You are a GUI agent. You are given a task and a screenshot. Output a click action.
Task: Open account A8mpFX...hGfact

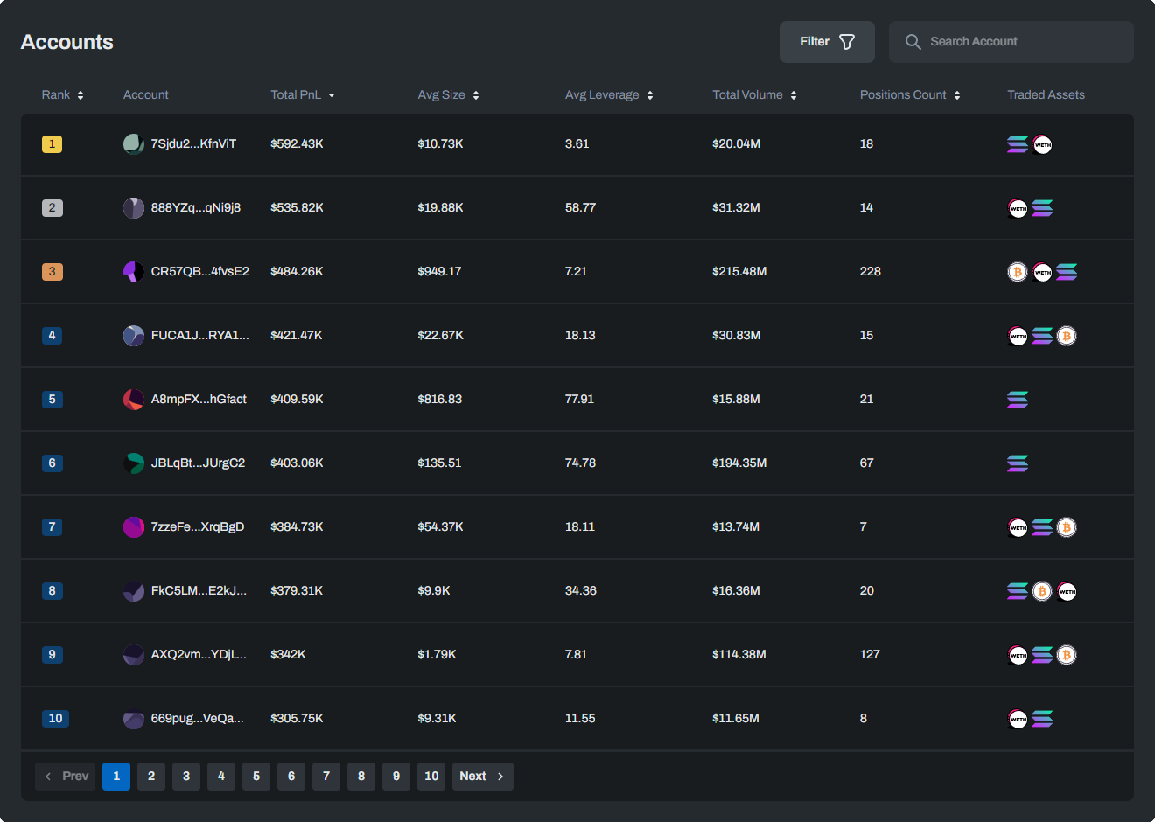[x=199, y=399]
